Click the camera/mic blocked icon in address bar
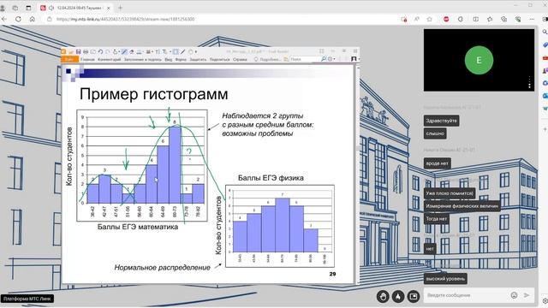This screenshot has height=308, width=548. click(x=403, y=19)
